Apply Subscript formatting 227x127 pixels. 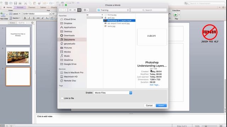coord(47,18)
